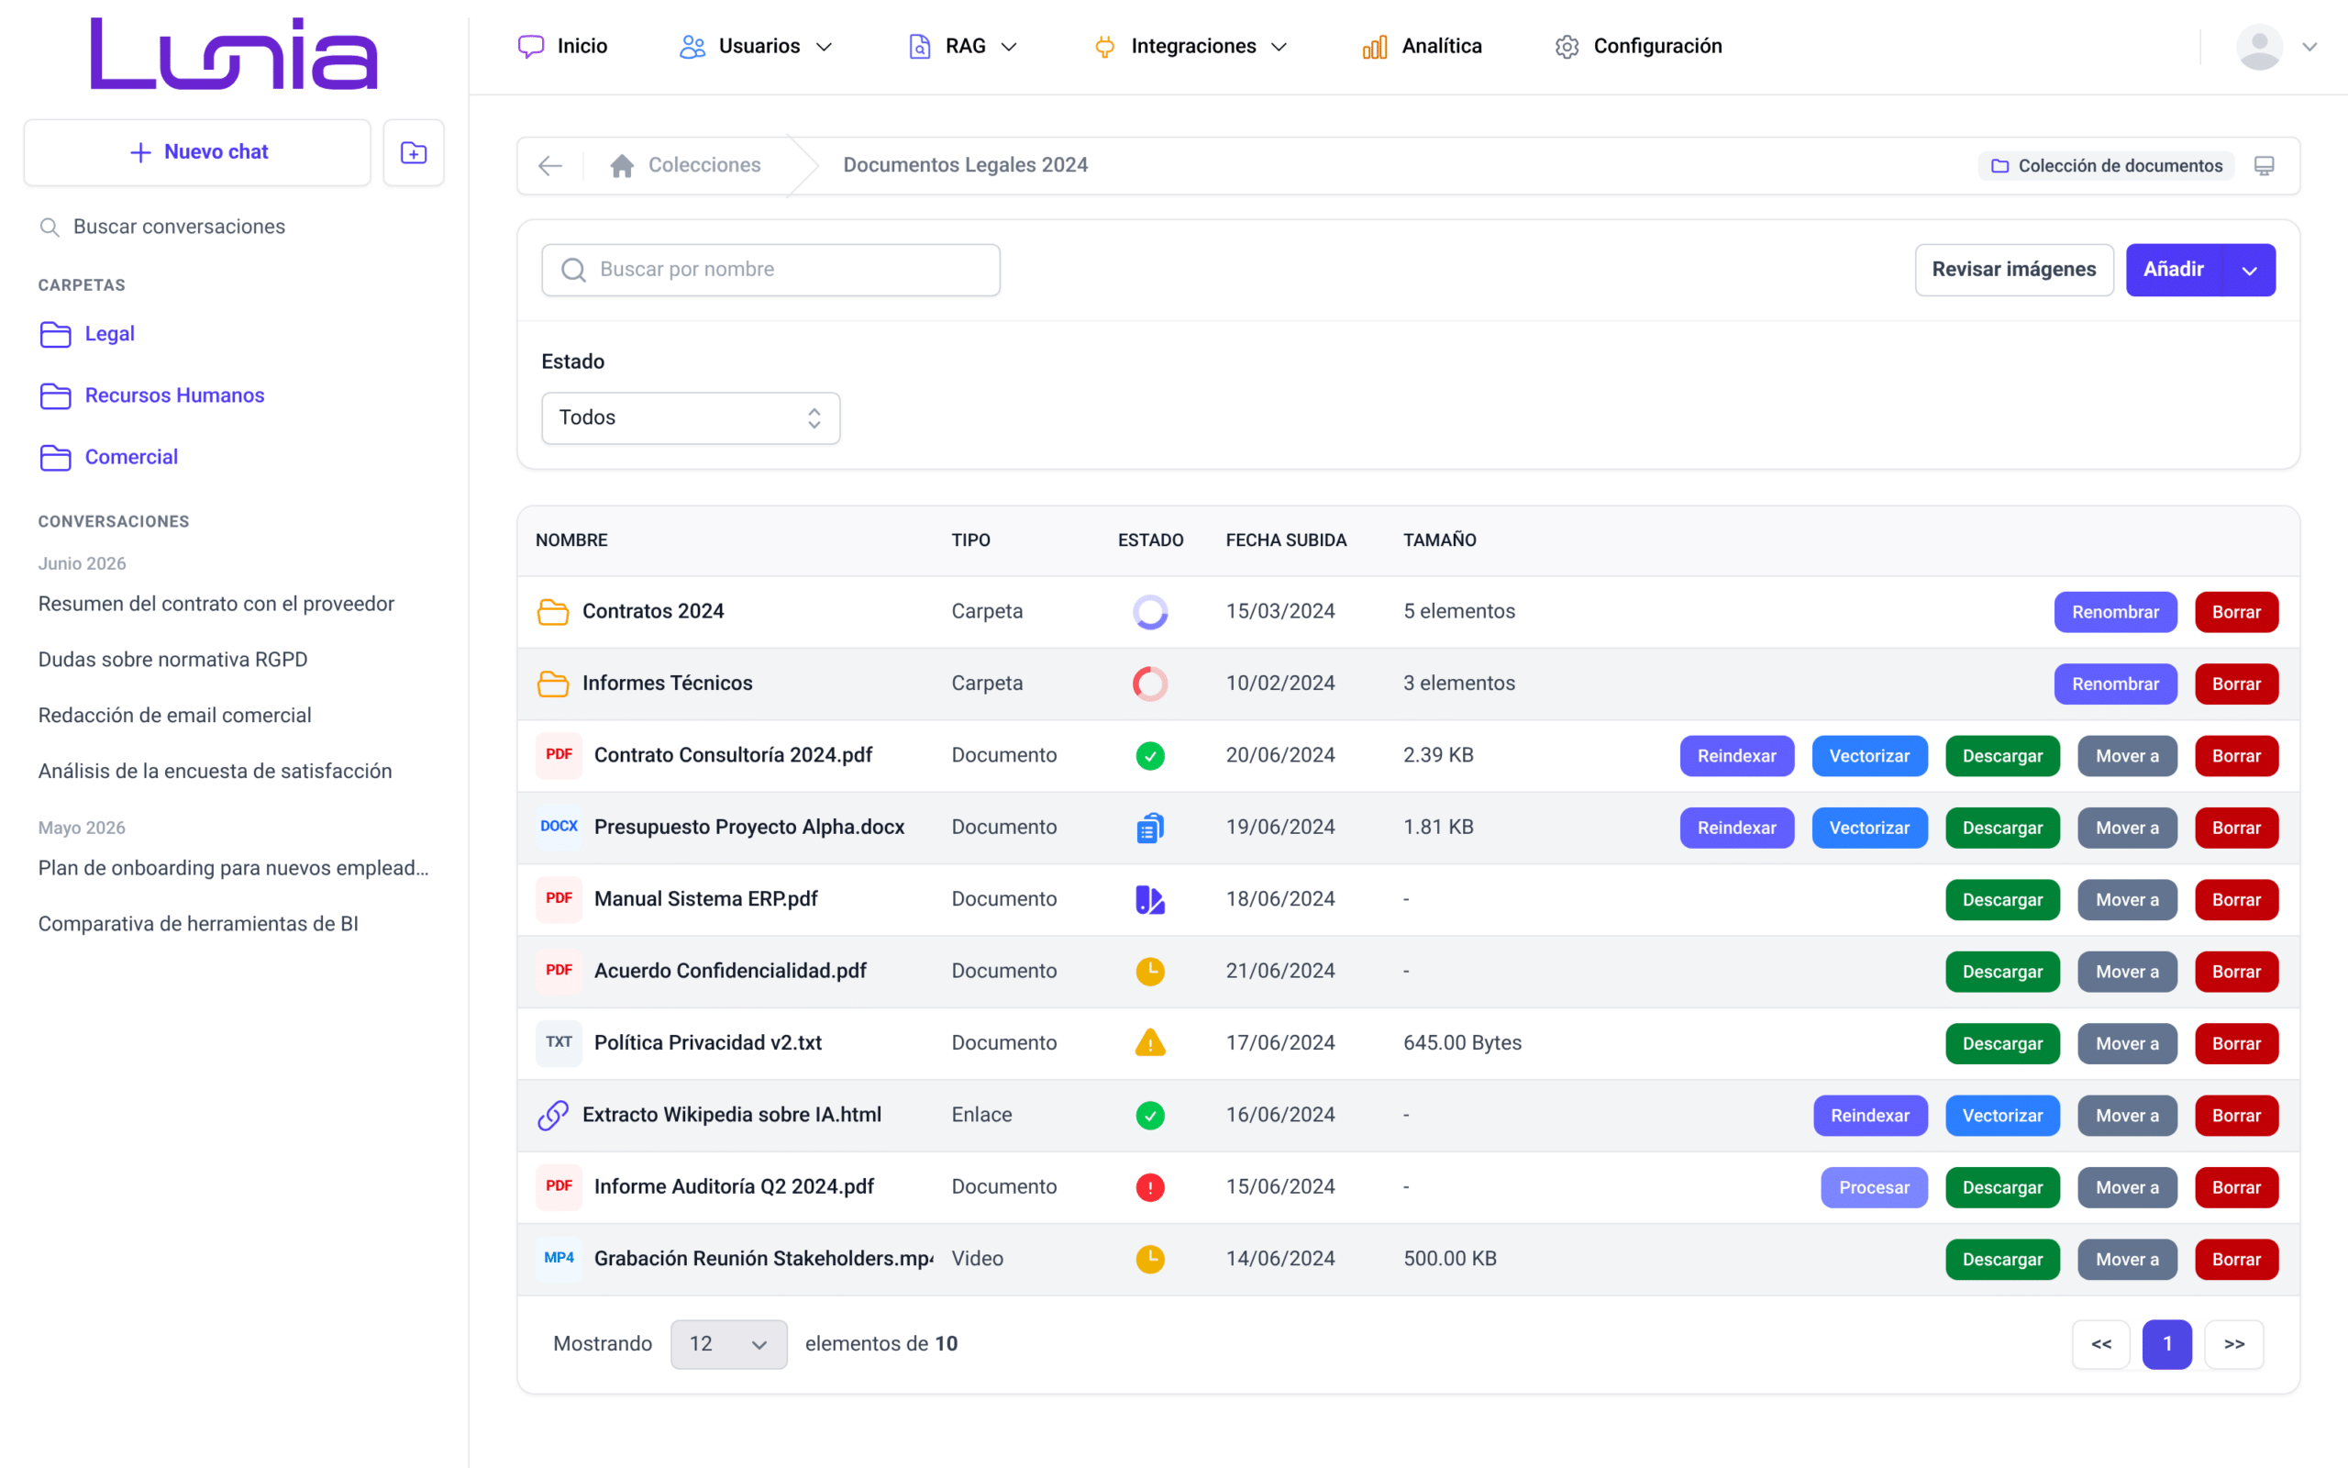Click the home icon next to Colecciones
Image resolution: width=2348 pixels, height=1468 pixels.
tap(622, 166)
